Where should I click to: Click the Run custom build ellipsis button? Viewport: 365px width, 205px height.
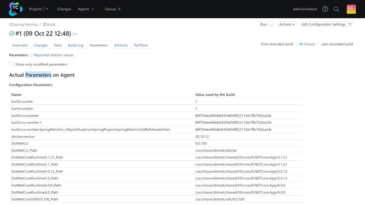point(271,24)
